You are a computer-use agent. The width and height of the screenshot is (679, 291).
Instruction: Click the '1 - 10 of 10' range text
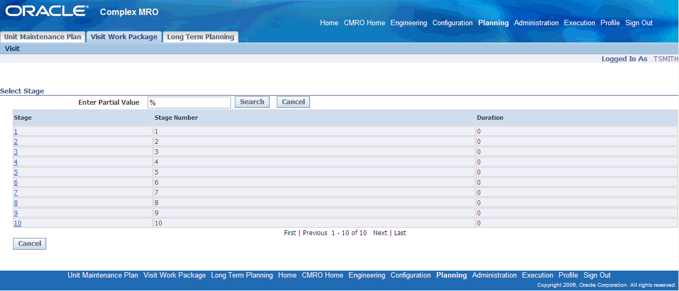click(x=349, y=233)
